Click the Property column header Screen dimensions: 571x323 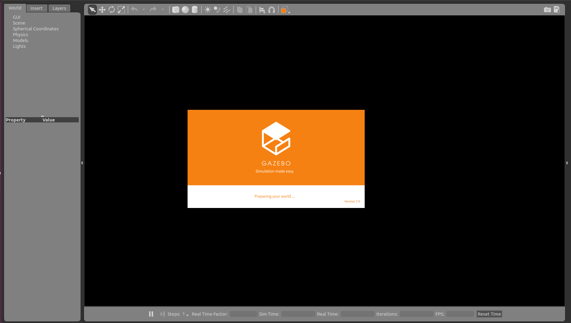23,120
